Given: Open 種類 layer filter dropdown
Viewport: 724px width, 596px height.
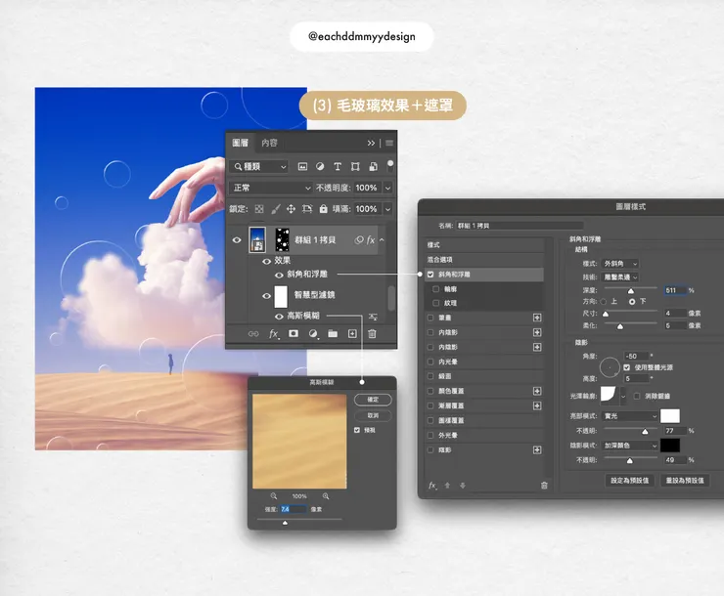Looking at the screenshot, I should [259, 166].
